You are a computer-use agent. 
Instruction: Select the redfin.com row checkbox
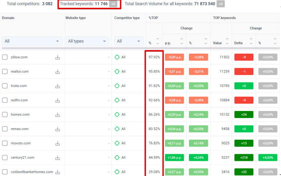pos(5,100)
